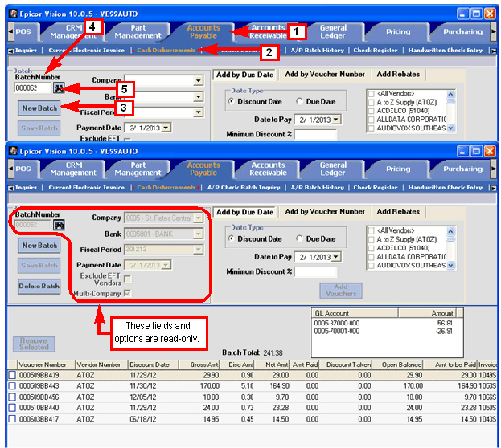Open Bank dropdown in upper window
This screenshot has height=448, width=501.
tap(199, 96)
